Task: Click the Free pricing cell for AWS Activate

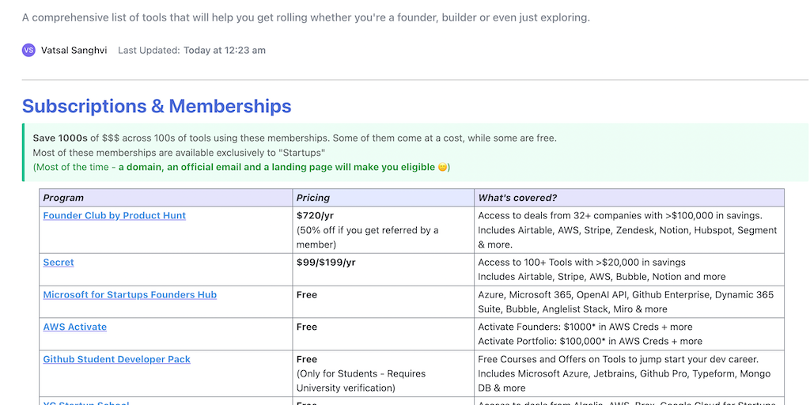Action: pyautogui.click(x=307, y=327)
